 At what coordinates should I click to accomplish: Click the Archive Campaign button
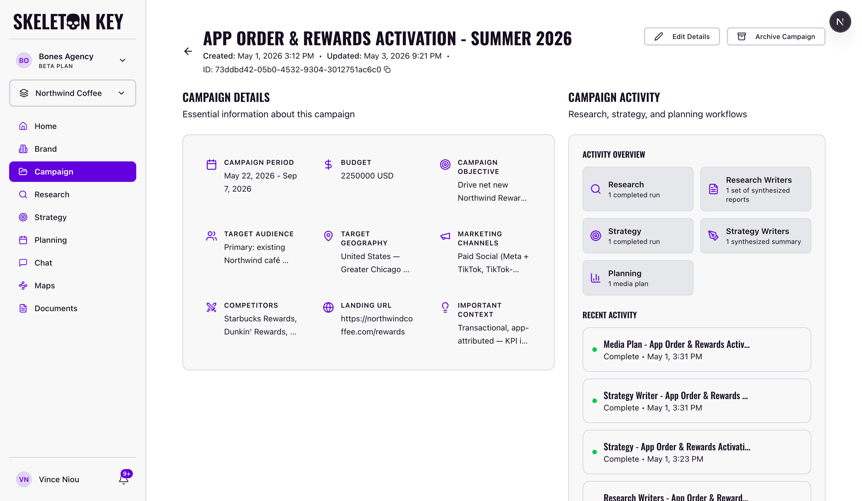point(776,36)
